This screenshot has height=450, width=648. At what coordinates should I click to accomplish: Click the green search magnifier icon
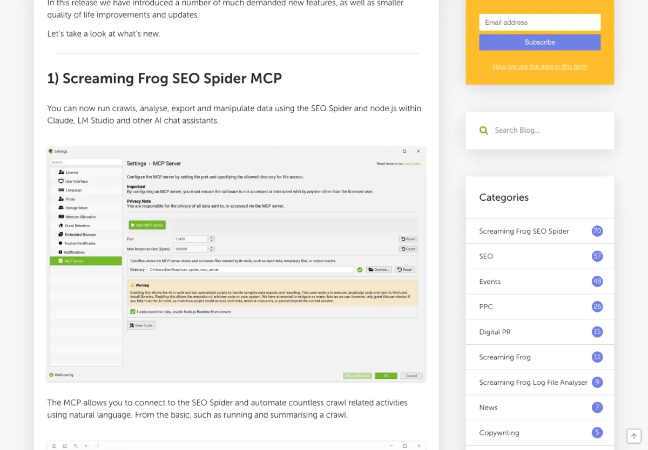click(484, 130)
